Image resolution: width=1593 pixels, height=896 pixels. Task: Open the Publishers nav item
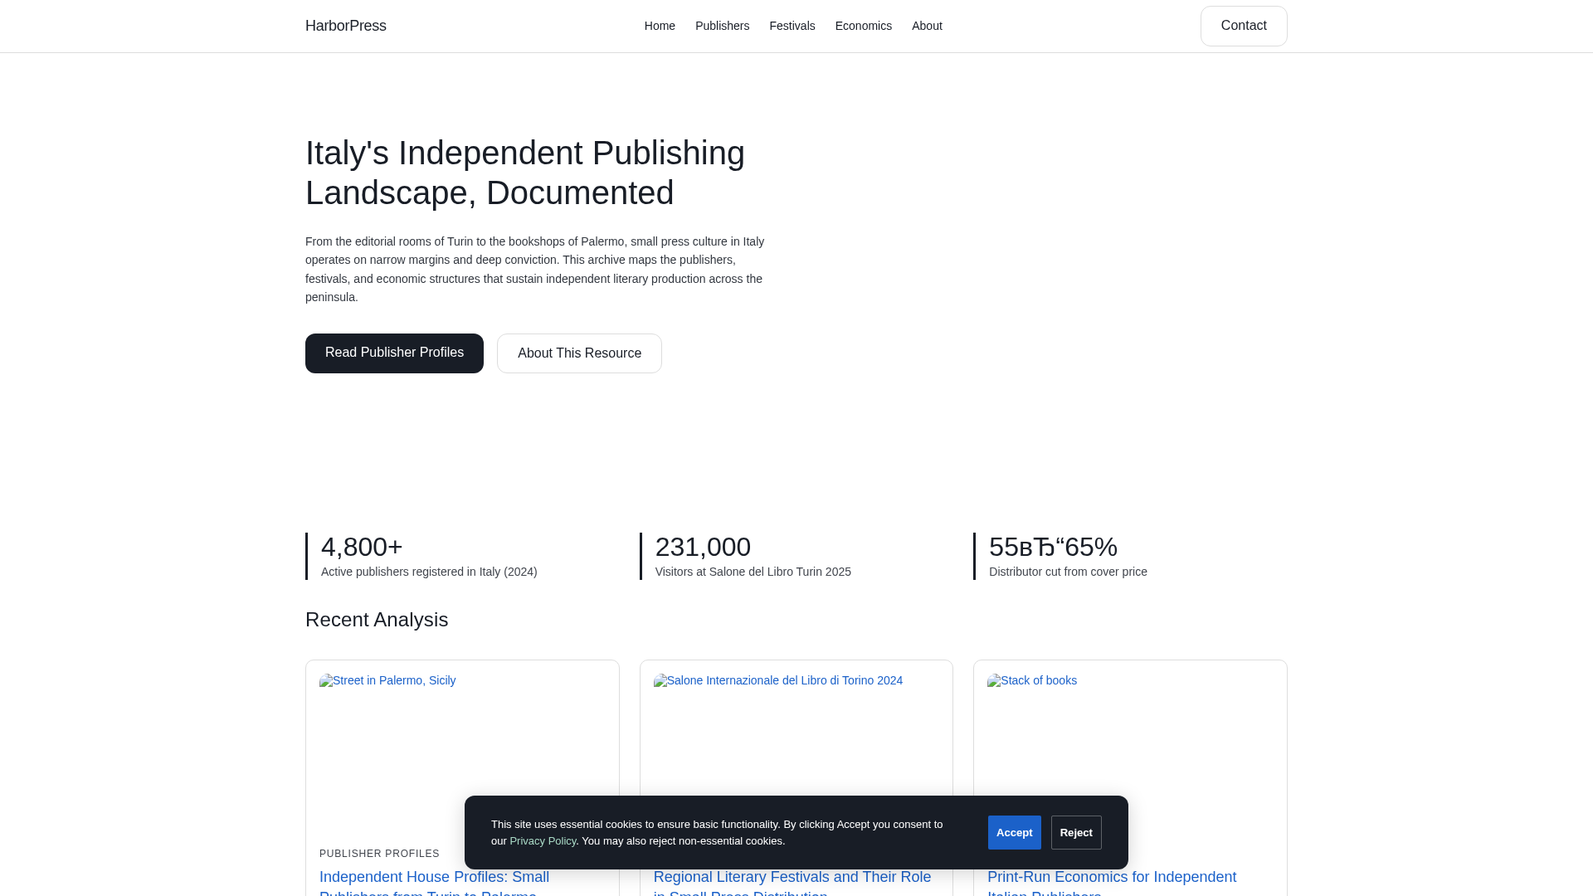pos(722,26)
